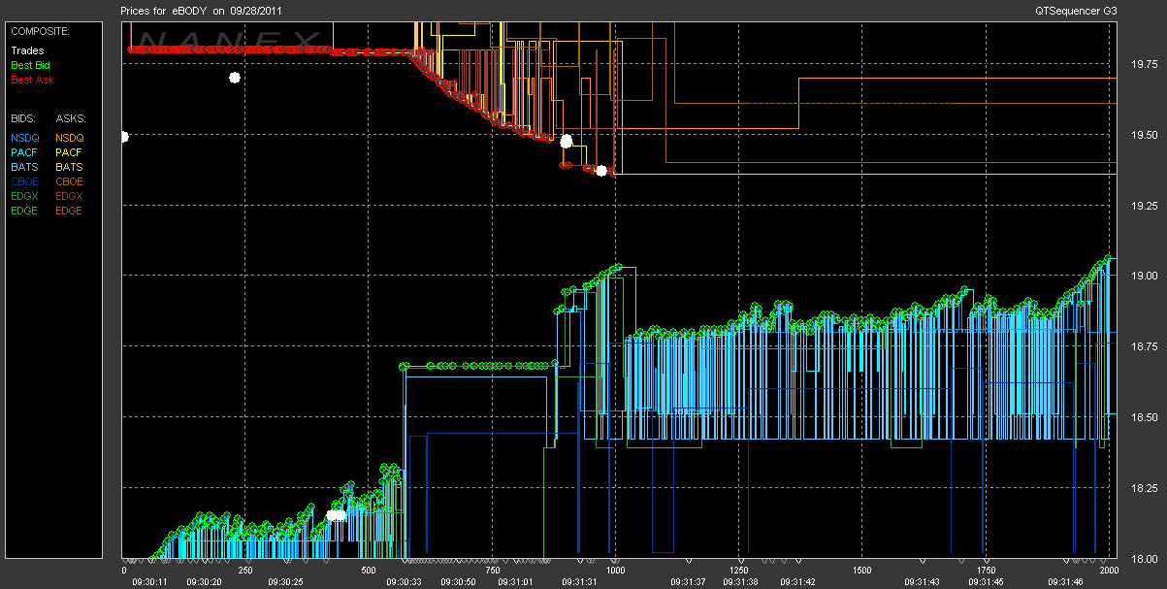Click the red-brown EDGE entry under ASKS
1167x589 pixels.
point(70,211)
